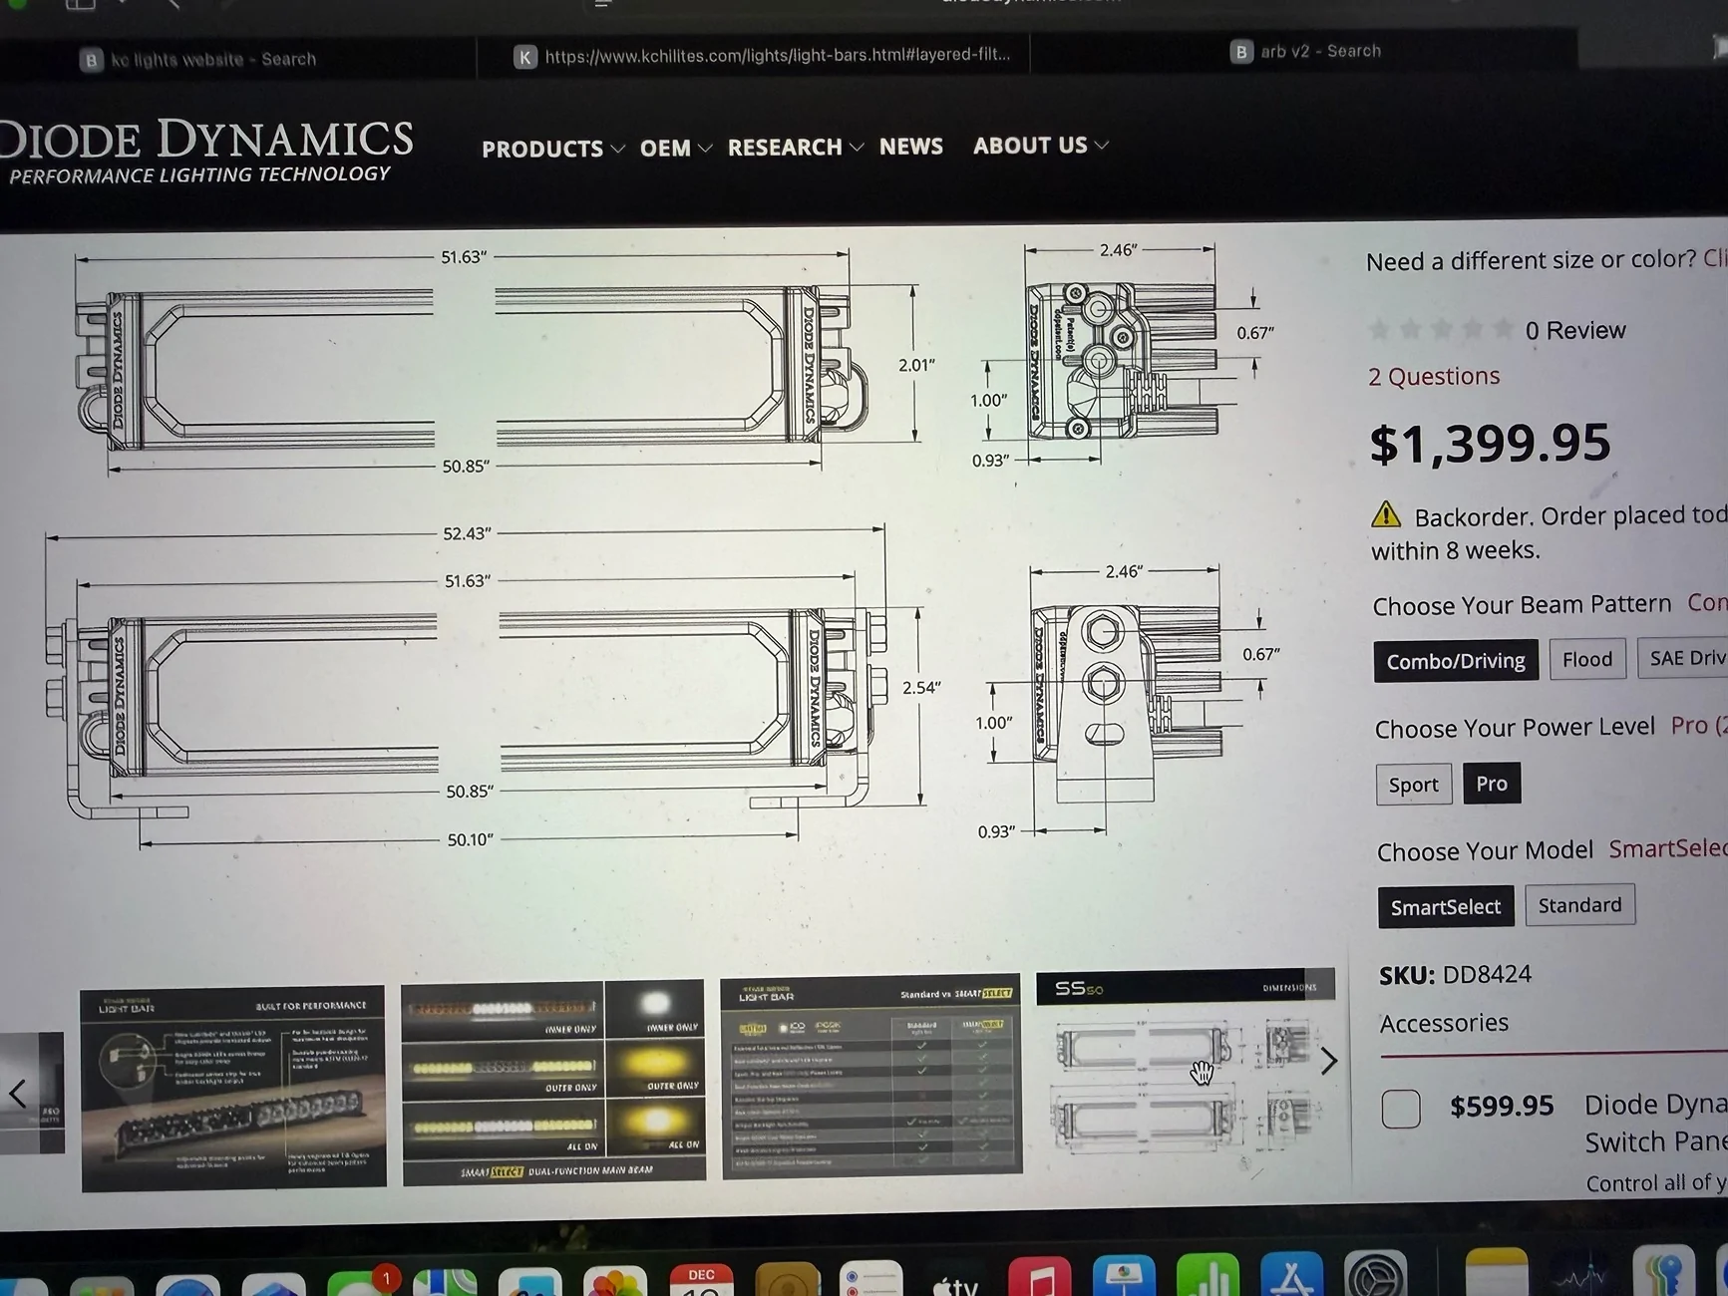The image size is (1728, 1296).
Task: Check the $599.95 Switch Panel accessory box
Action: 1401,1109
